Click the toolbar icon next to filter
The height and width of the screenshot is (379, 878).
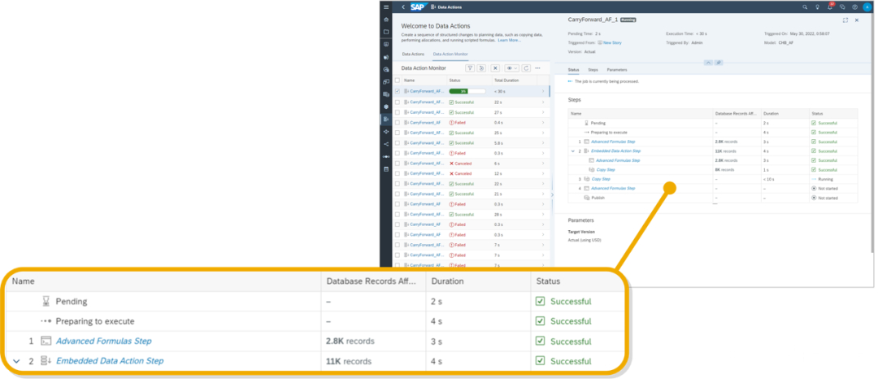click(481, 68)
